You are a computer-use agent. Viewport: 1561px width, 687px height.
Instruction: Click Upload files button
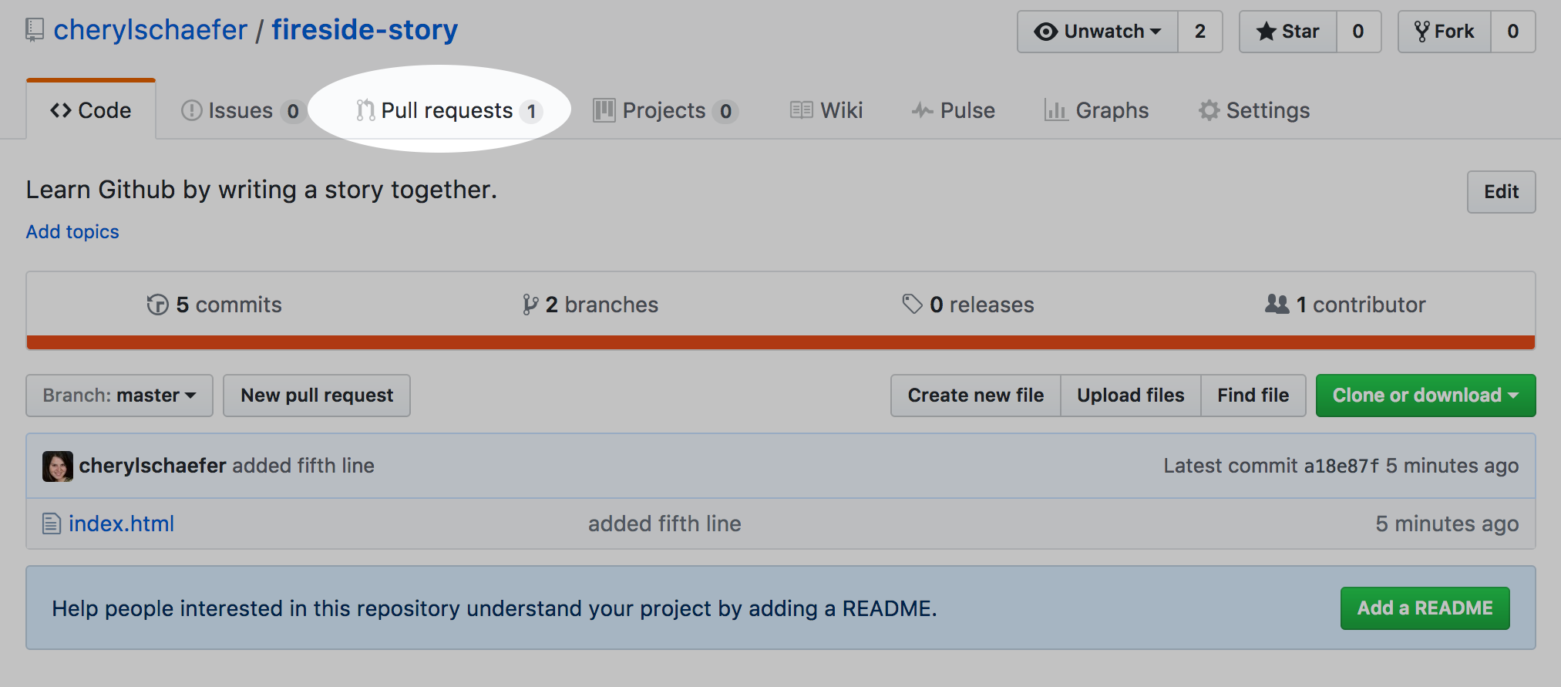[1131, 396]
